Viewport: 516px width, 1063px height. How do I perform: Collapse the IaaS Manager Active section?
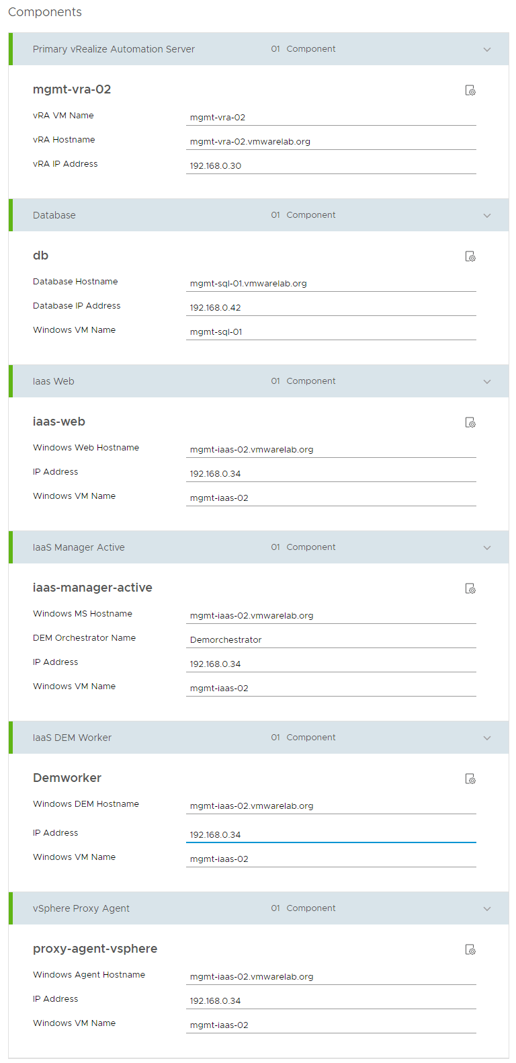pyautogui.click(x=487, y=547)
